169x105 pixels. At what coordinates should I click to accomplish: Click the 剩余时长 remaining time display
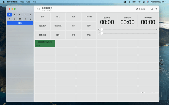pos(148,21)
